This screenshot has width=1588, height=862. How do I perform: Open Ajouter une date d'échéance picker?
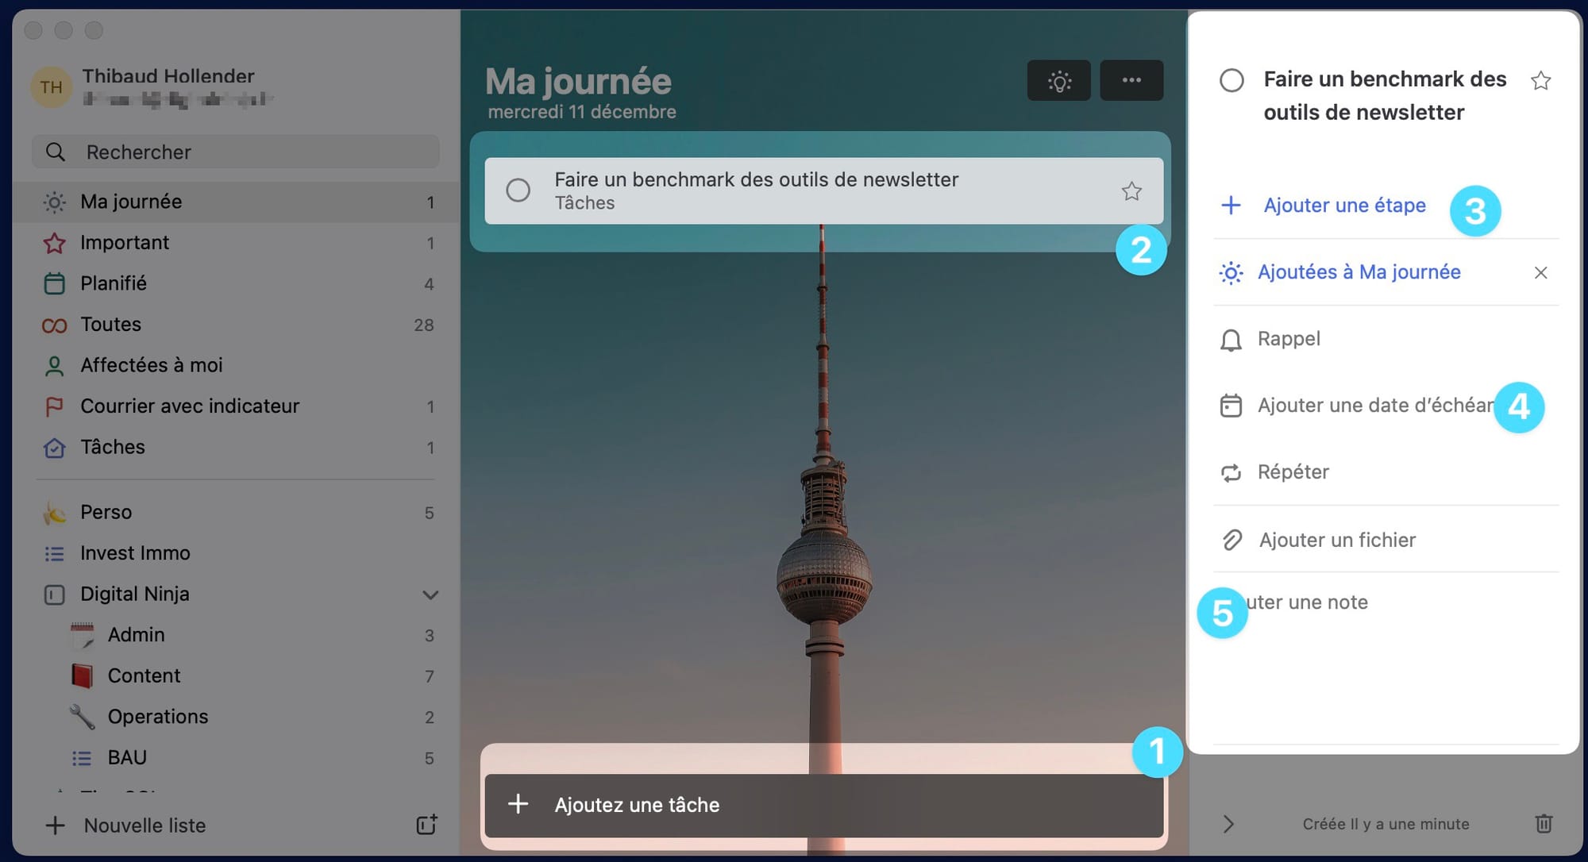click(1359, 406)
